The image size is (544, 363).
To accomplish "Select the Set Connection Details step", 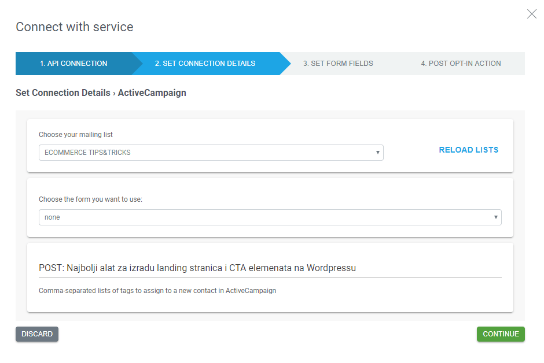I will 205,64.
